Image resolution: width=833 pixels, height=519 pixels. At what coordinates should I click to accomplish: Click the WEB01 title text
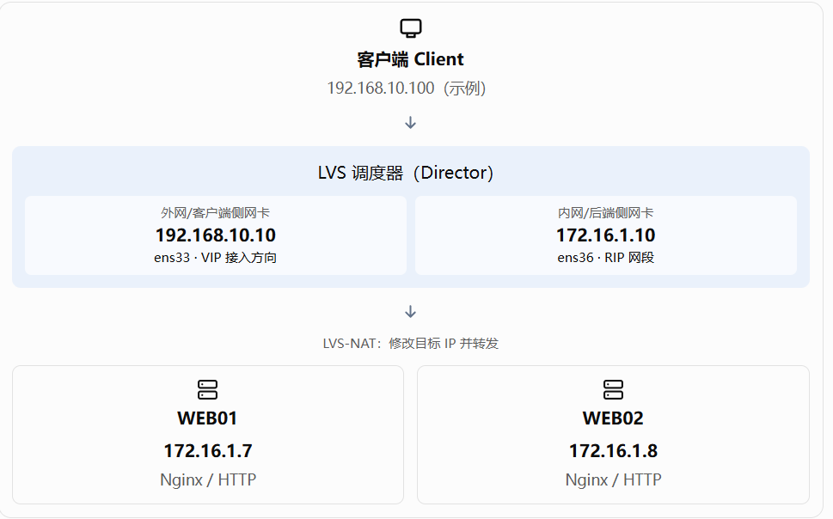pos(207,418)
